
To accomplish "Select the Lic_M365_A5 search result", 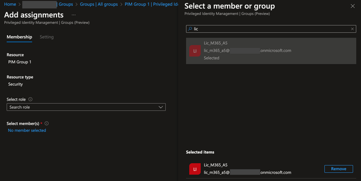I will pyautogui.click(x=271, y=51).
